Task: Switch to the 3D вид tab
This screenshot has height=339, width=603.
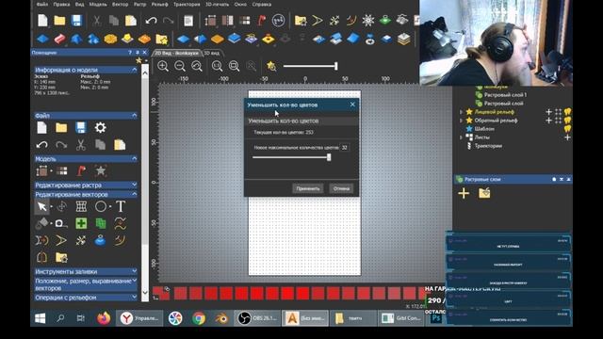Action: click(211, 53)
